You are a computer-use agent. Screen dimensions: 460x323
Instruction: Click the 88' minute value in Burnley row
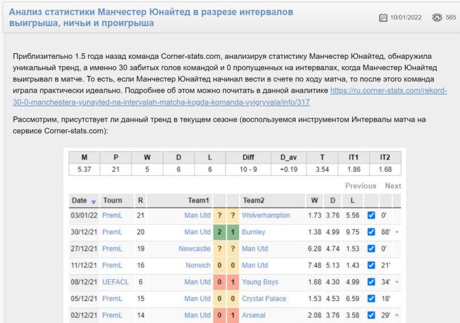coord(385,232)
